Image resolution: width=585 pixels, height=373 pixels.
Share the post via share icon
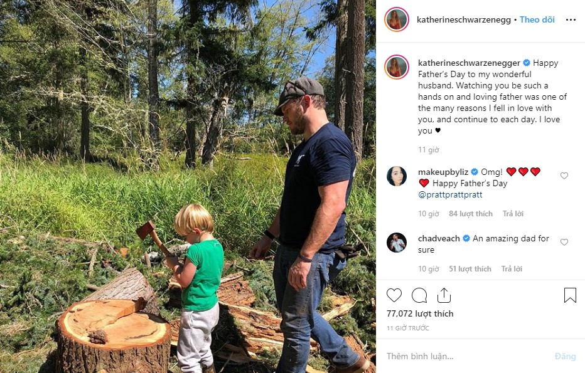(444, 295)
